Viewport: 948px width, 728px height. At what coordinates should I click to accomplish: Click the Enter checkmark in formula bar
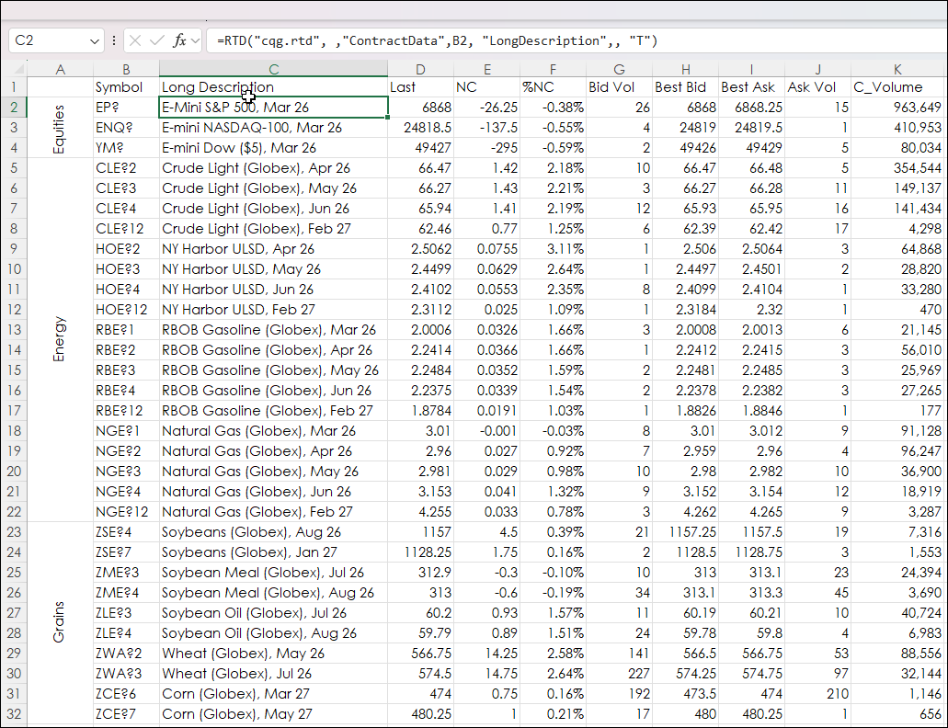(x=157, y=40)
